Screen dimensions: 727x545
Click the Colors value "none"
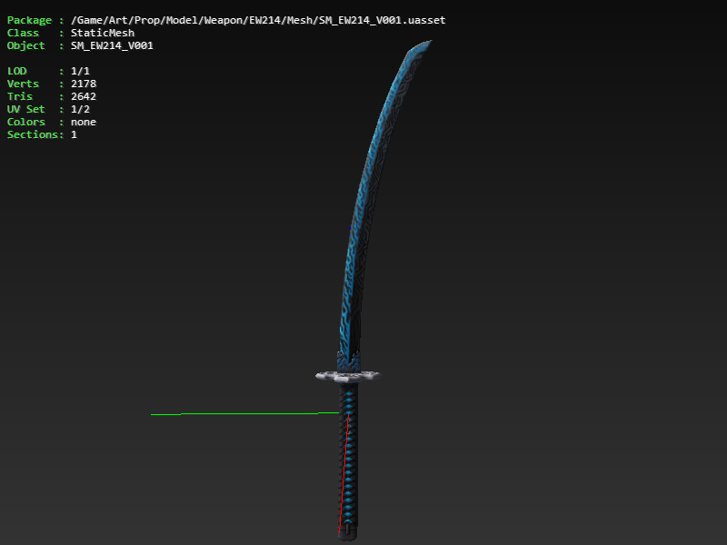click(84, 122)
